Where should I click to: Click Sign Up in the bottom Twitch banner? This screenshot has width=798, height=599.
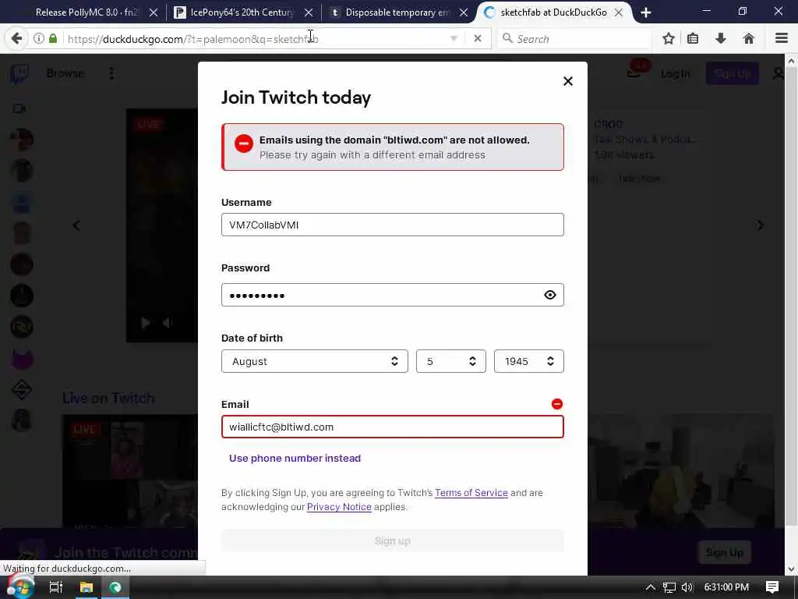click(724, 553)
